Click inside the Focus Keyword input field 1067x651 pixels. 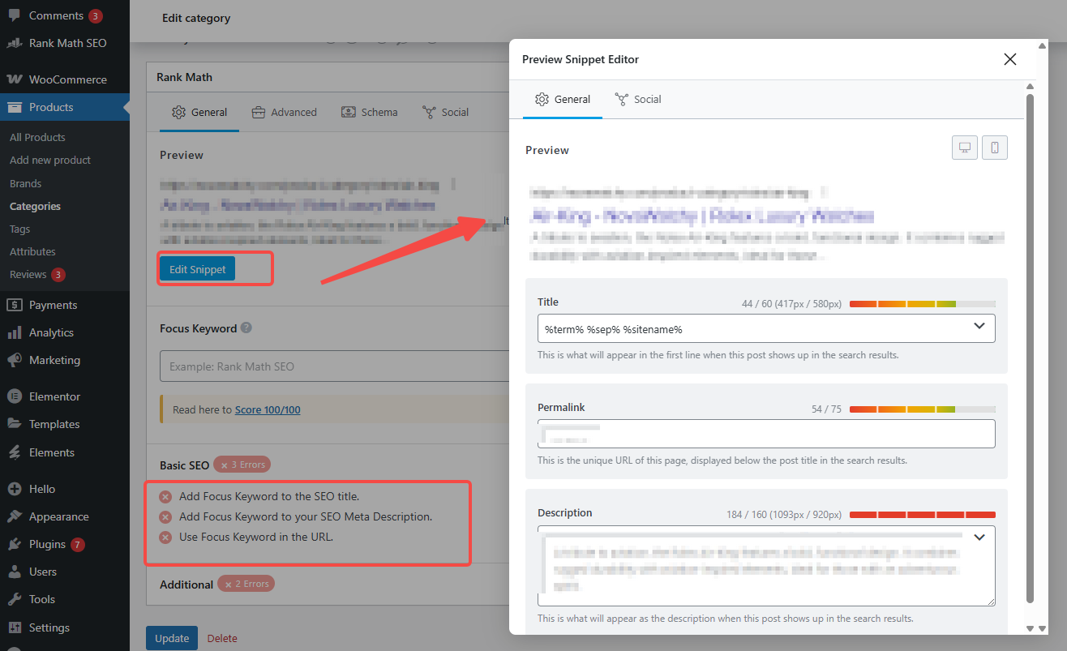(324, 366)
